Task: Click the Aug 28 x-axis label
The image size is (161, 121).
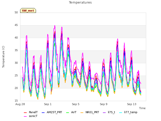Action: pyautogui.click(x=20, y=104)
